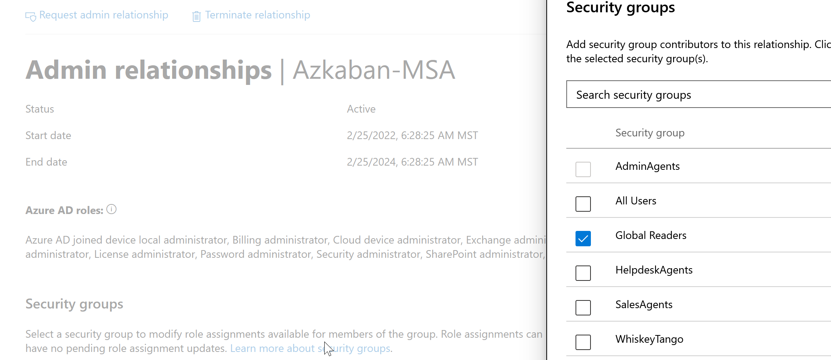The height and width of the screenshot is (360, 831).
Task: Open Learn more about security groups link
Action: (310, 348)
